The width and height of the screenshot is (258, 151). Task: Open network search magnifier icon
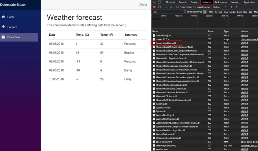click(171, 7)
